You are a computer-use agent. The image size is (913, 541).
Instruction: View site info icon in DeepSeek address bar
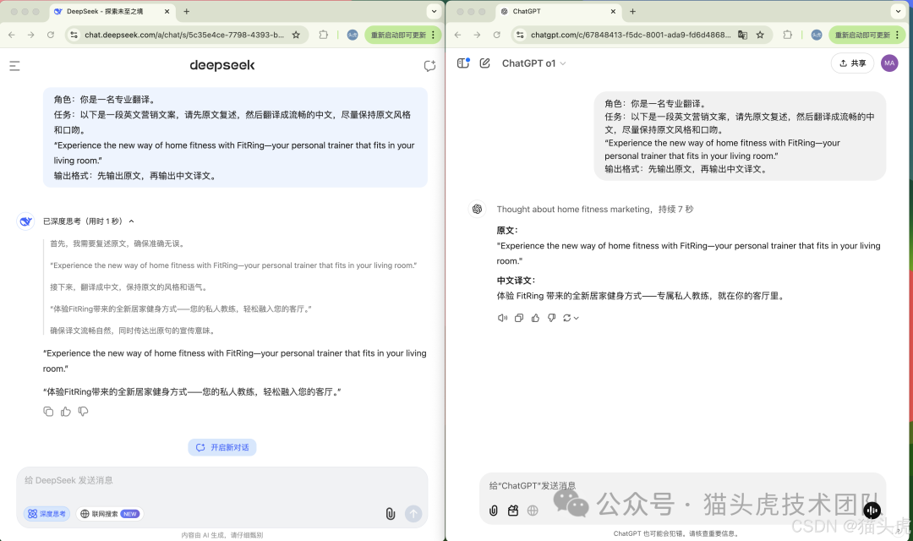(74, 35)
